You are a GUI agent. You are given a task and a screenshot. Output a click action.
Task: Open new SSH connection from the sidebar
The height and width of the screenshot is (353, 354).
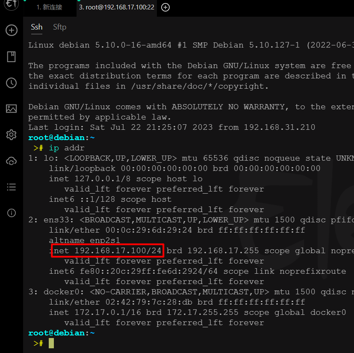11,30
